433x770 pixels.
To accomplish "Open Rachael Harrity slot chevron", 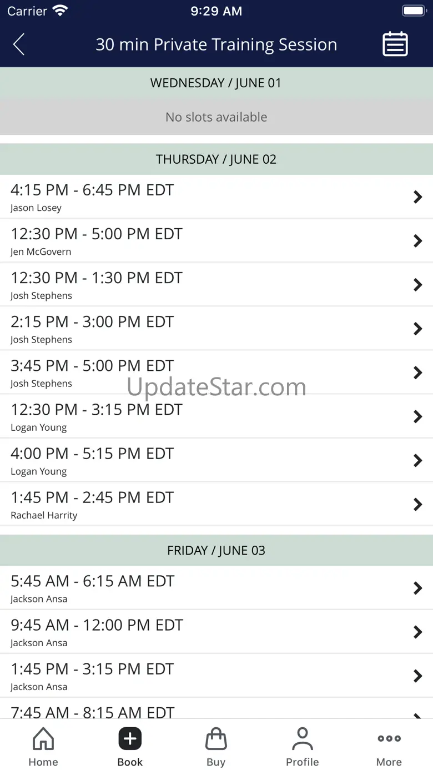I will point(417,505).
